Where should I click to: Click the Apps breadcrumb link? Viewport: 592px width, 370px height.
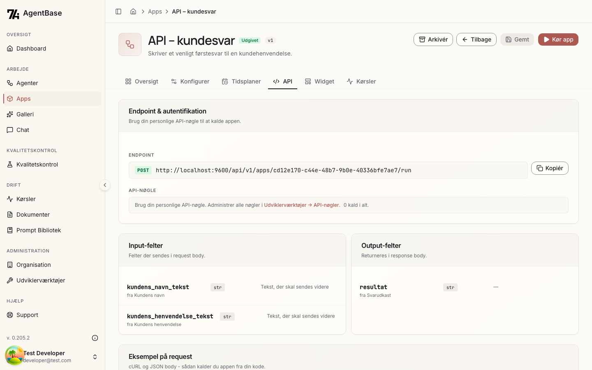coord(155,12)
